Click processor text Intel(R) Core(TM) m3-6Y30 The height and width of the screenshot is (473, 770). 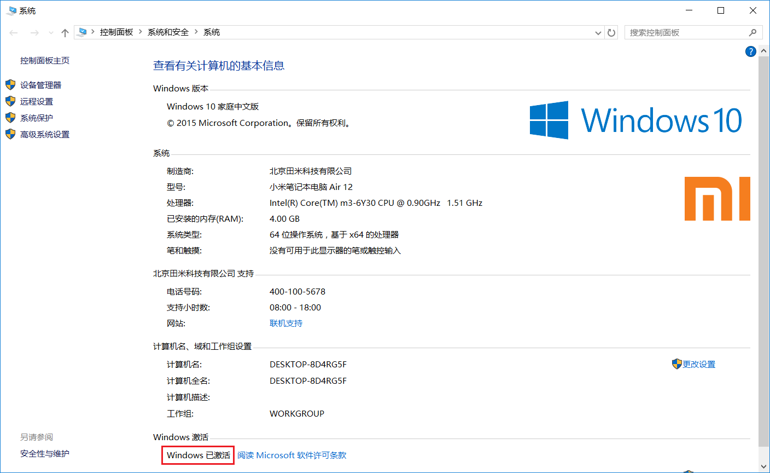tap(376, 203)
